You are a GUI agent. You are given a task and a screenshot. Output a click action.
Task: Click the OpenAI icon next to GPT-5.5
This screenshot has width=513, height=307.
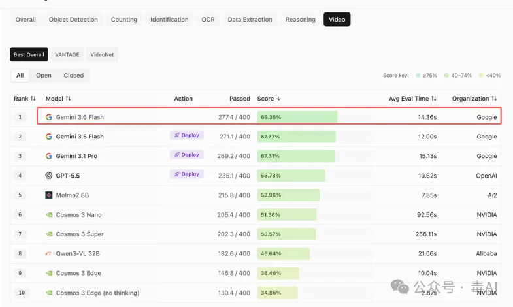pos(49,176)
